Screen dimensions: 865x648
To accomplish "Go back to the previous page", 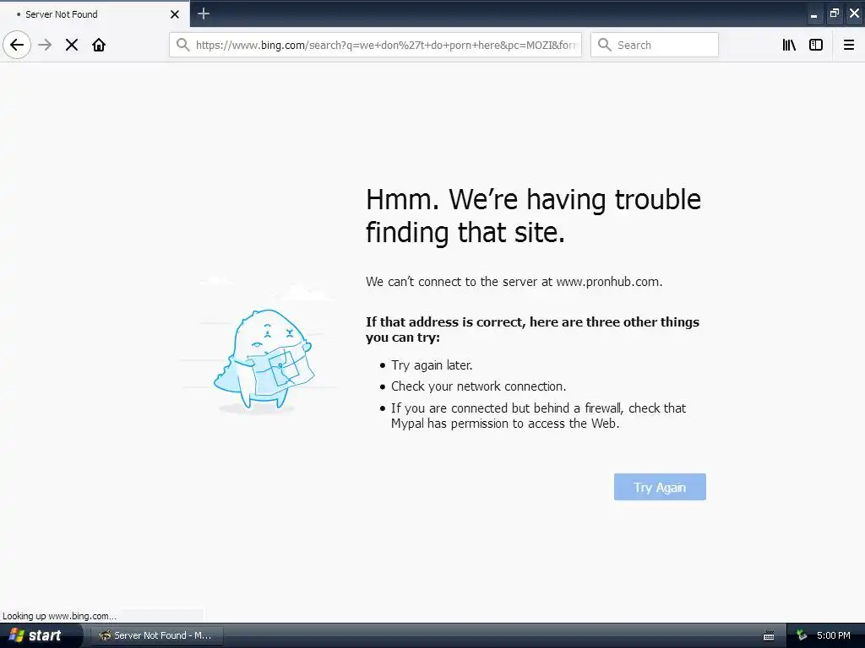I will [x=17, y=45].
